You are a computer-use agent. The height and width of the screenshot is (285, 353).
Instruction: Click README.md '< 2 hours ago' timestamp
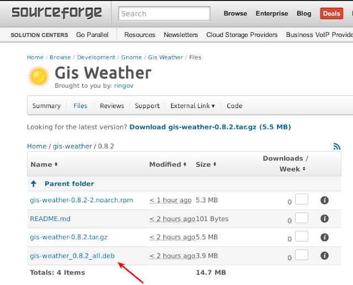(172, 219)
